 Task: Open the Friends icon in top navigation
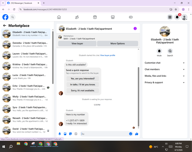coord(77,17)
